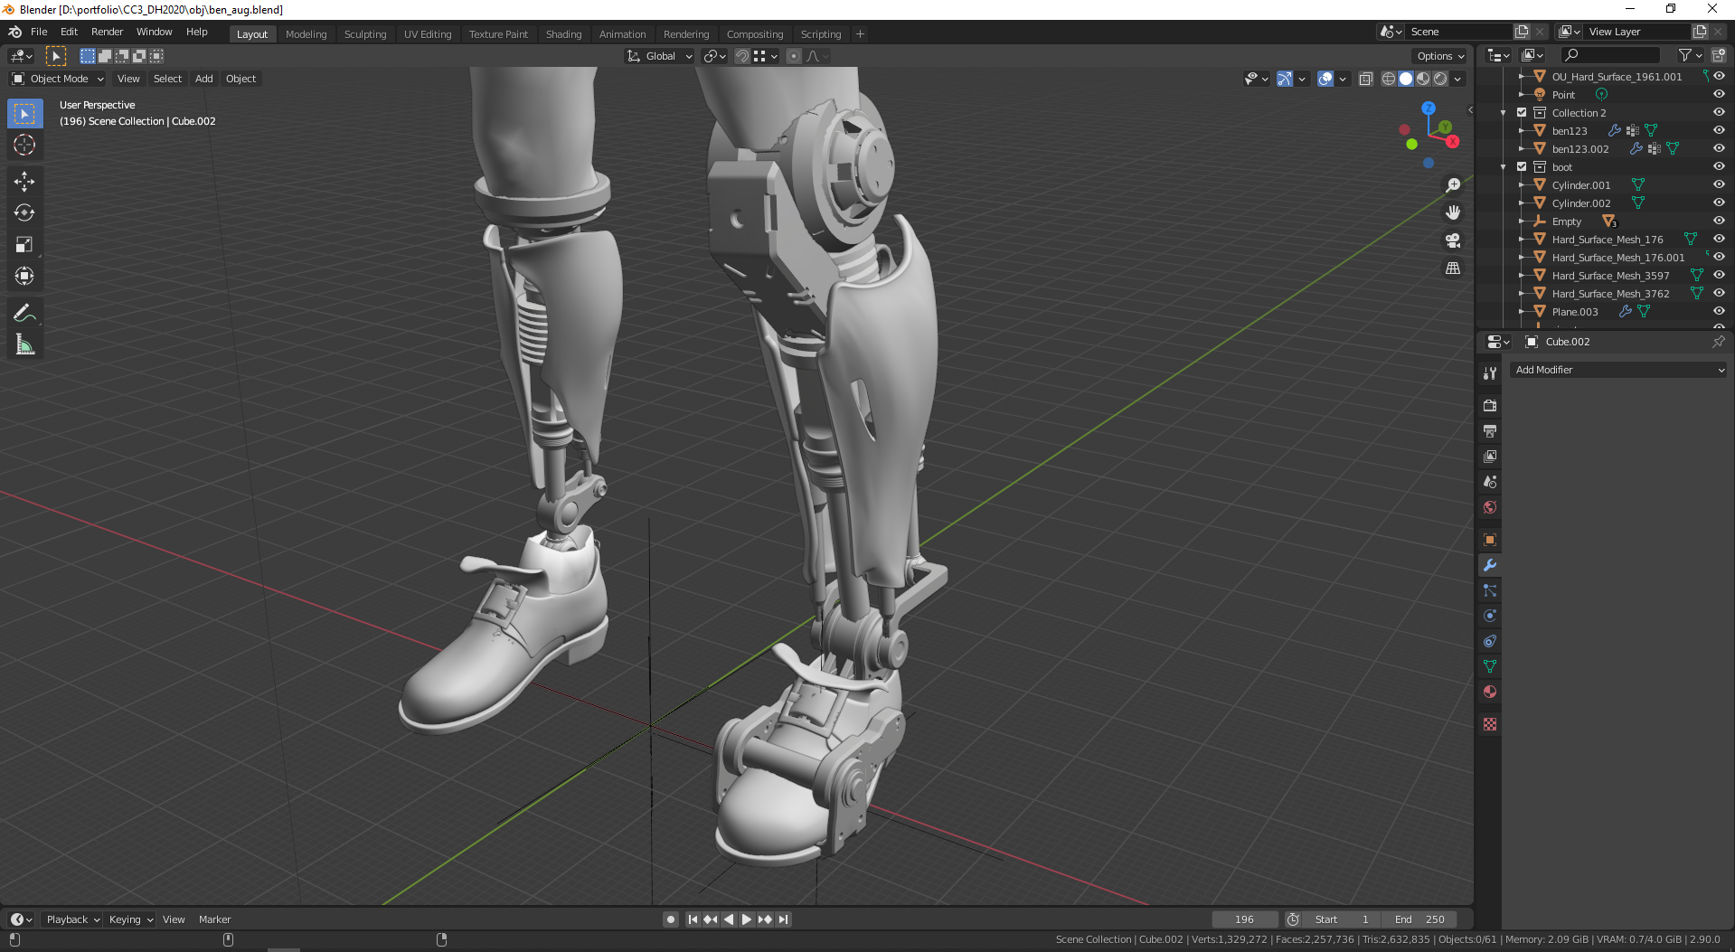This screenshot has height=952, width=1735.
Task: Open the Object Mode dropdown
Action: (x=58, y=79)
